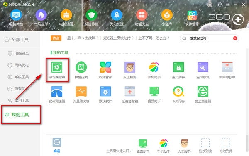Open 人工服务 in My Tools grid
The width and height of the screenshot is (249, 156).
130,70
